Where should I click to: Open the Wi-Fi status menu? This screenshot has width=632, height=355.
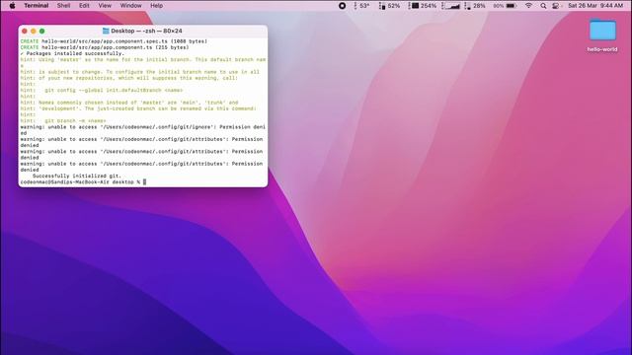tap(529, 6)
